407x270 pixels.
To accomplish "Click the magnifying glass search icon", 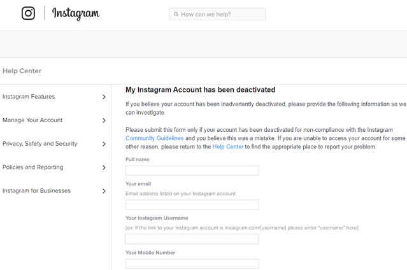I will coord(176,14).
